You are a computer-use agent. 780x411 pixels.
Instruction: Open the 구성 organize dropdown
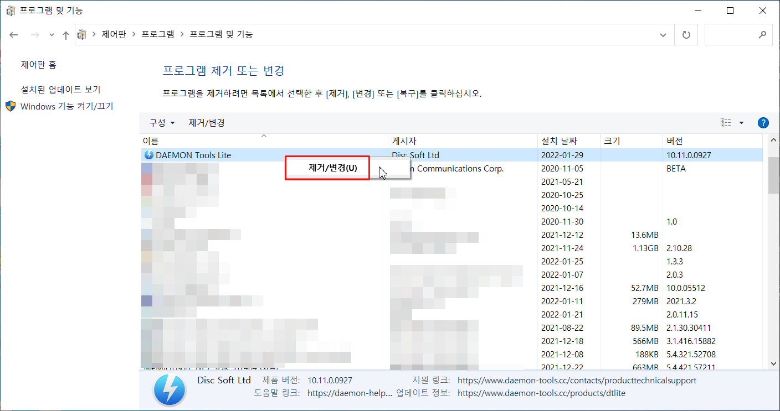(162, 123)
